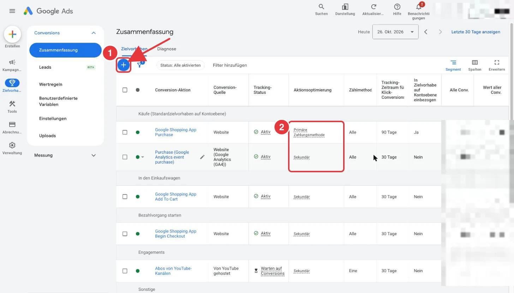
Task: Open Abrechnung billing in the left rail
Action: 12,127
